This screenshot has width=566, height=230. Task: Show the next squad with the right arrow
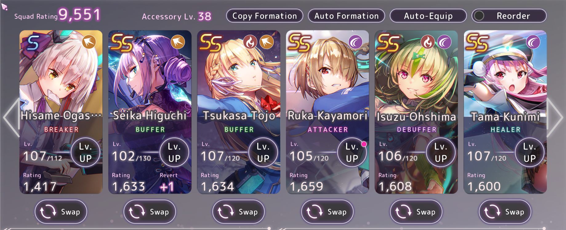[x=555, y=117]
